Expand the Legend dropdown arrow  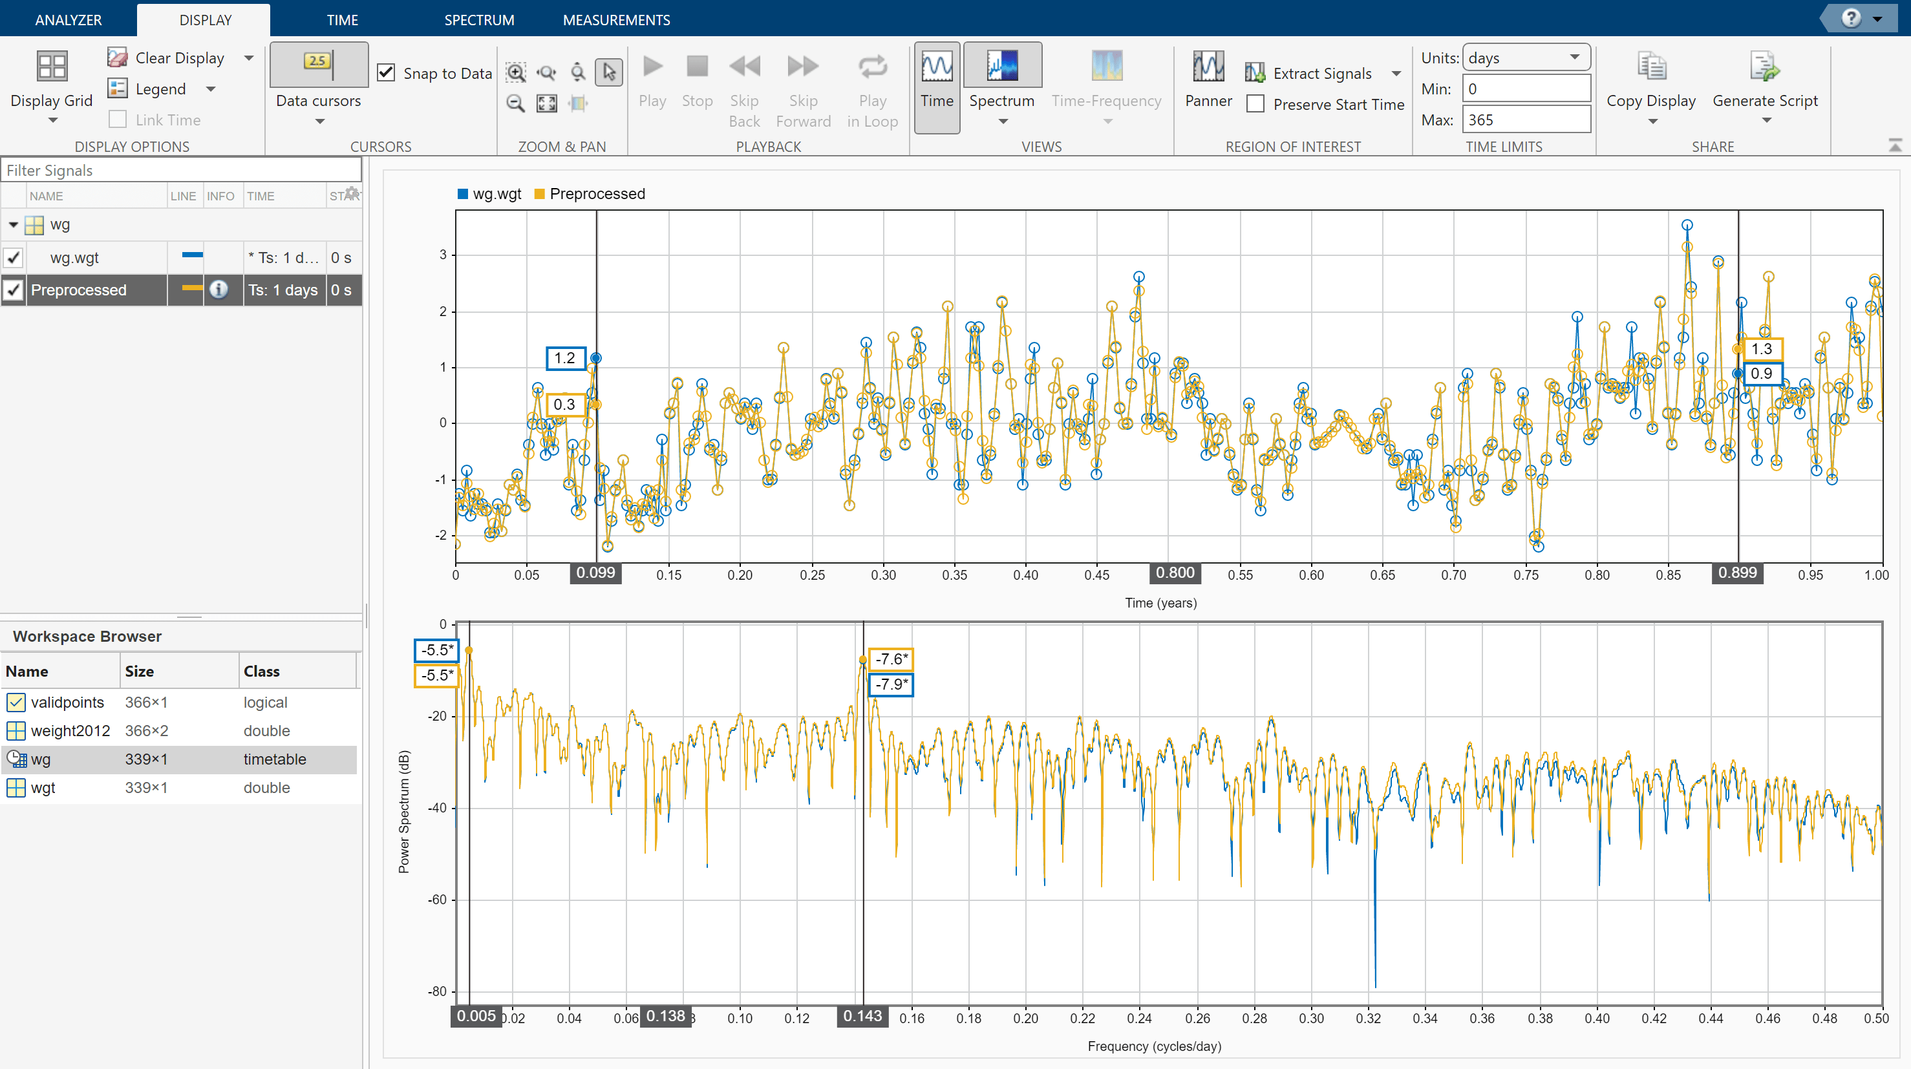(211, 89)
